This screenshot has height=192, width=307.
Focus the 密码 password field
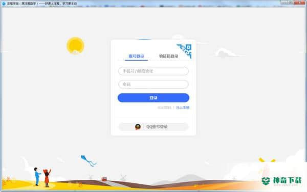(x=153, y=85)
